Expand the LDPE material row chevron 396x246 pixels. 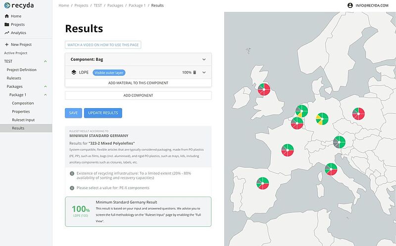pyautogui.click(x=203, y=73)
